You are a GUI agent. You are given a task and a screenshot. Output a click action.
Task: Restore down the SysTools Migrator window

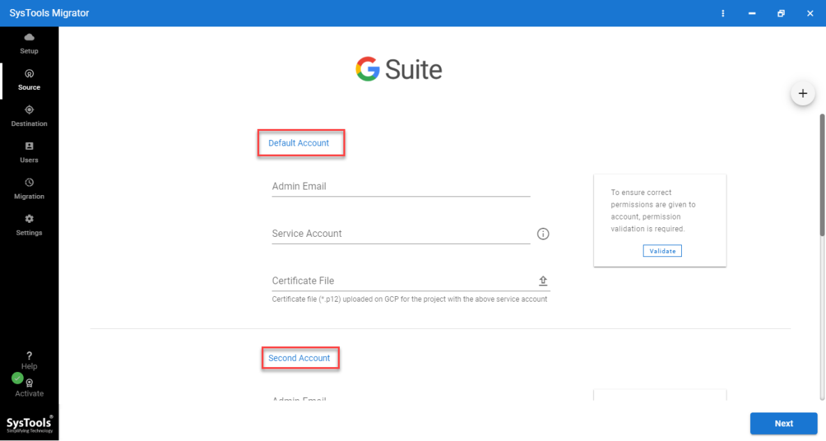click(781, 13)
